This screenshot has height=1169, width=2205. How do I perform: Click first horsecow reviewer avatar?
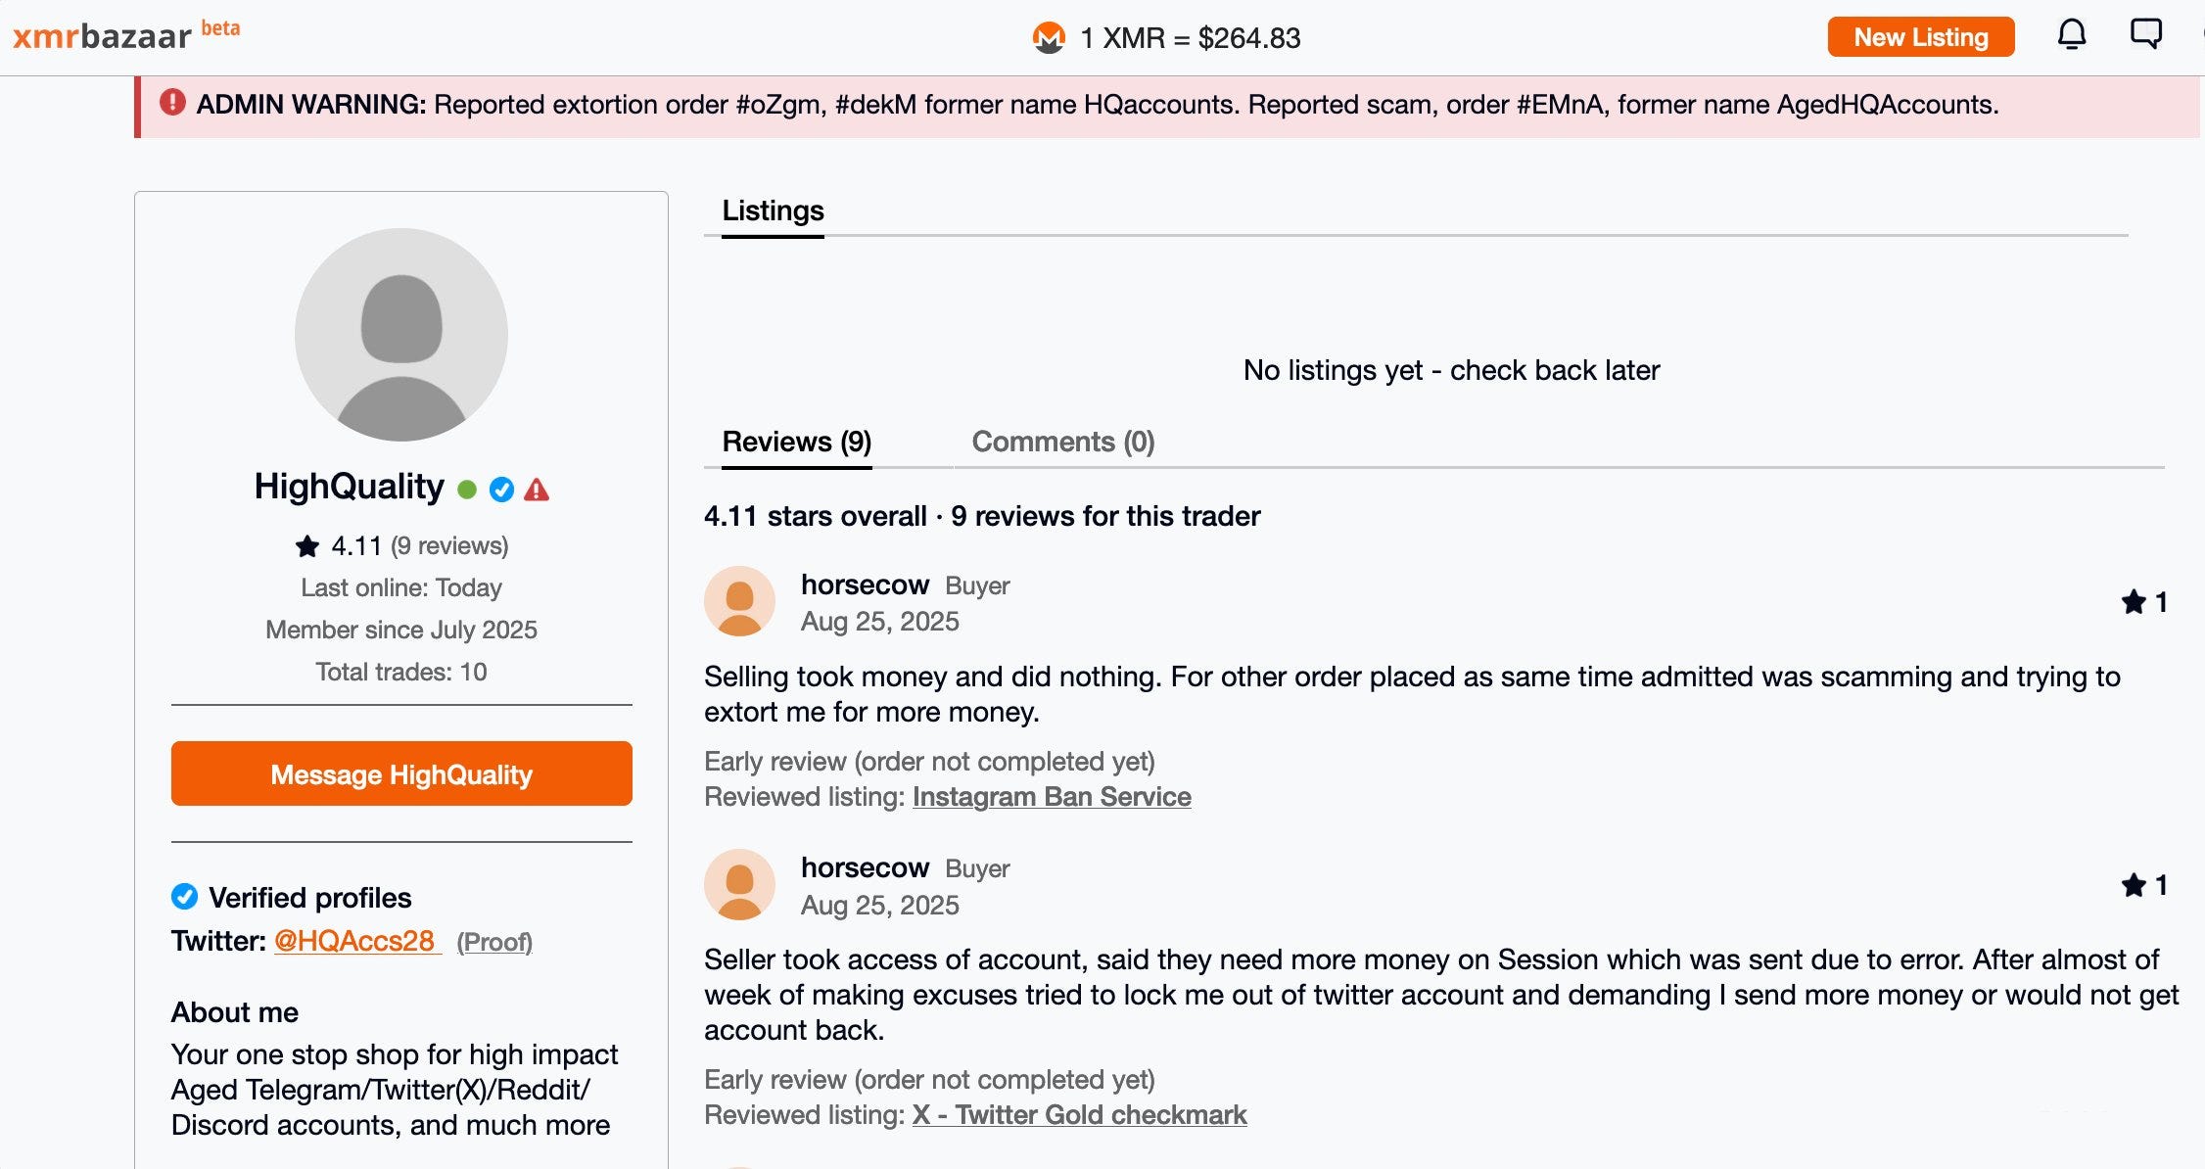(x=739, y=601)
